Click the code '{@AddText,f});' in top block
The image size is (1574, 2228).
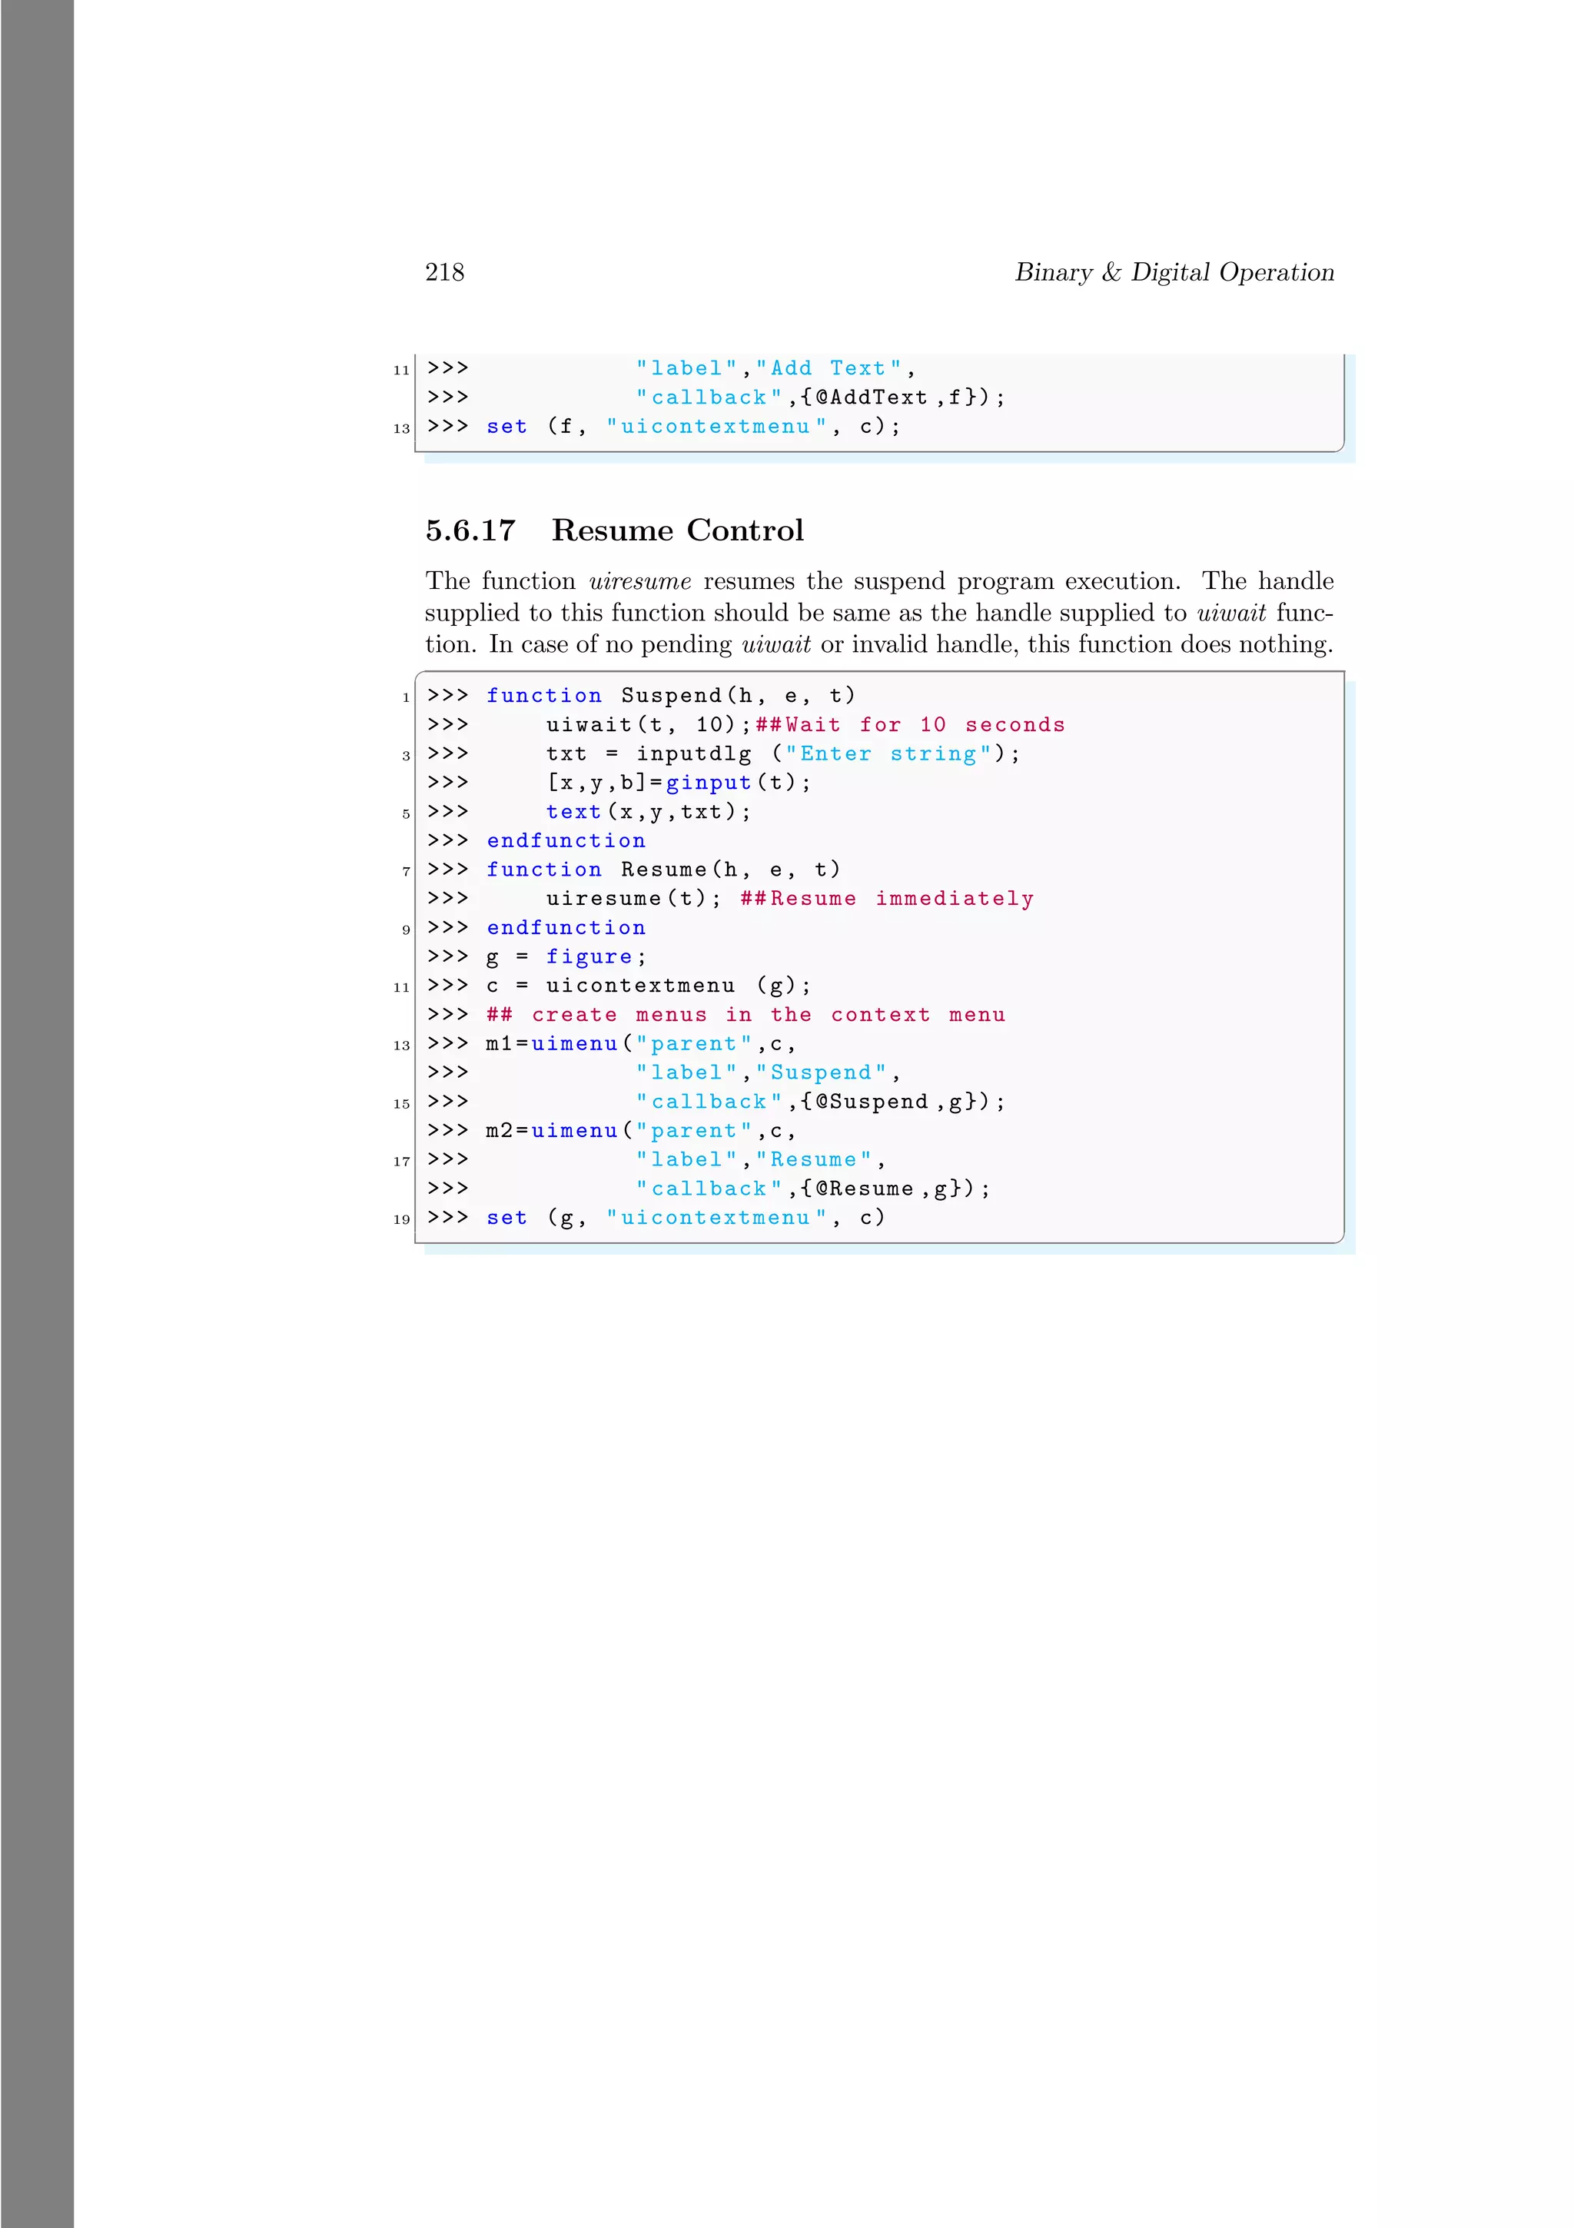(903, 398)
